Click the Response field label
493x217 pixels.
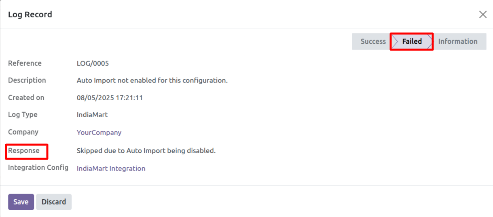24,151
